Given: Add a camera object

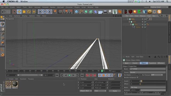Looking at the screenshot, I should (x=105, y=12).
